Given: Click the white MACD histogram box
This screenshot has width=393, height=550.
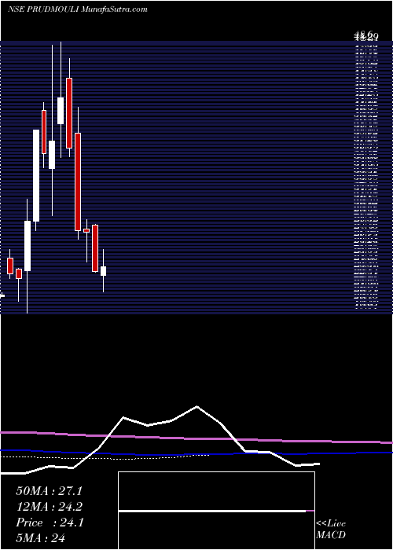Looking at the screenshot, I should [216, 511].
